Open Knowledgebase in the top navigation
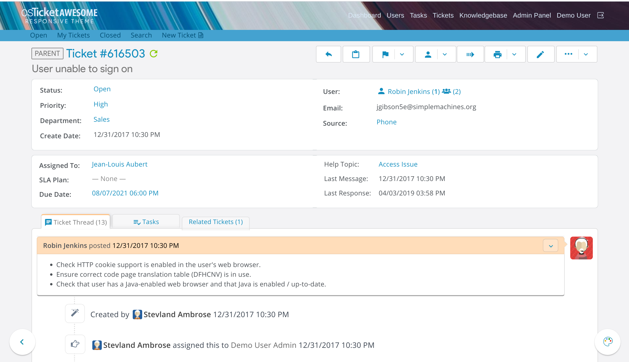This screenshot has width=629, height=362. [483, 15]
